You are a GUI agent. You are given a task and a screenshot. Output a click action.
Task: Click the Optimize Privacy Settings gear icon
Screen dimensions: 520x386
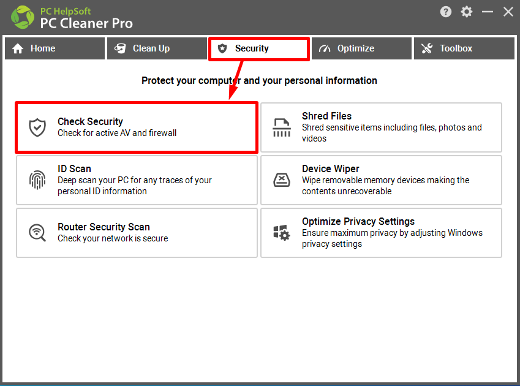(x=282, y=232)
